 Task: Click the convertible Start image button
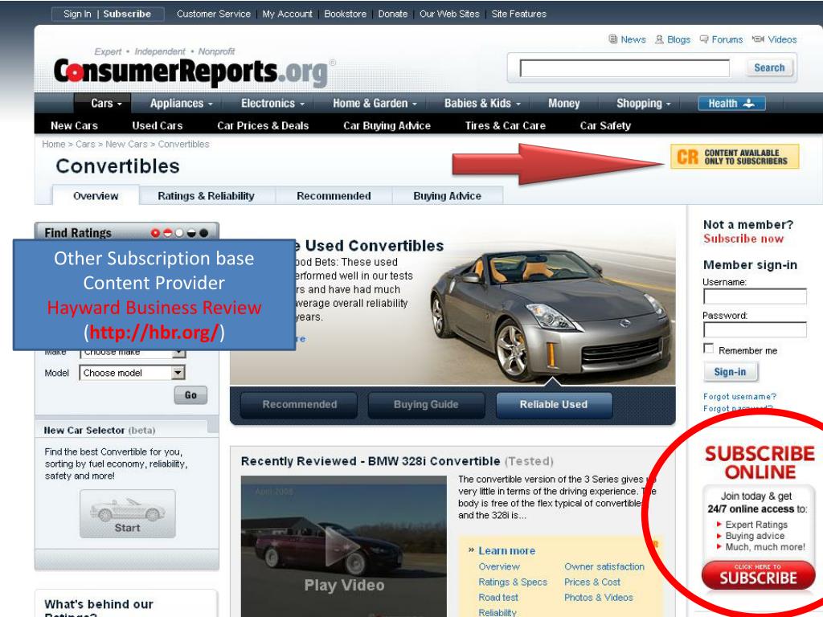coord(128,513)
